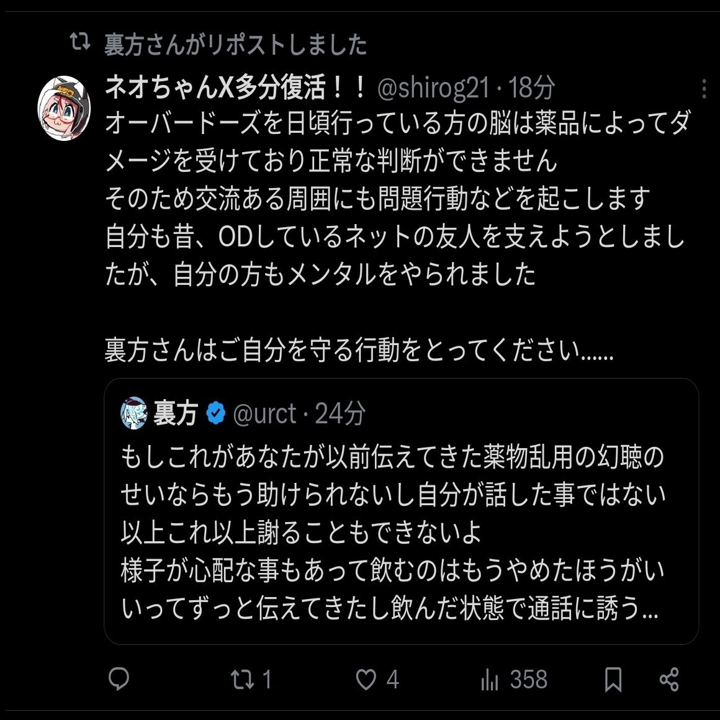Click the display name ネオちゃんX多分復活！！

[x=237, y=88]
